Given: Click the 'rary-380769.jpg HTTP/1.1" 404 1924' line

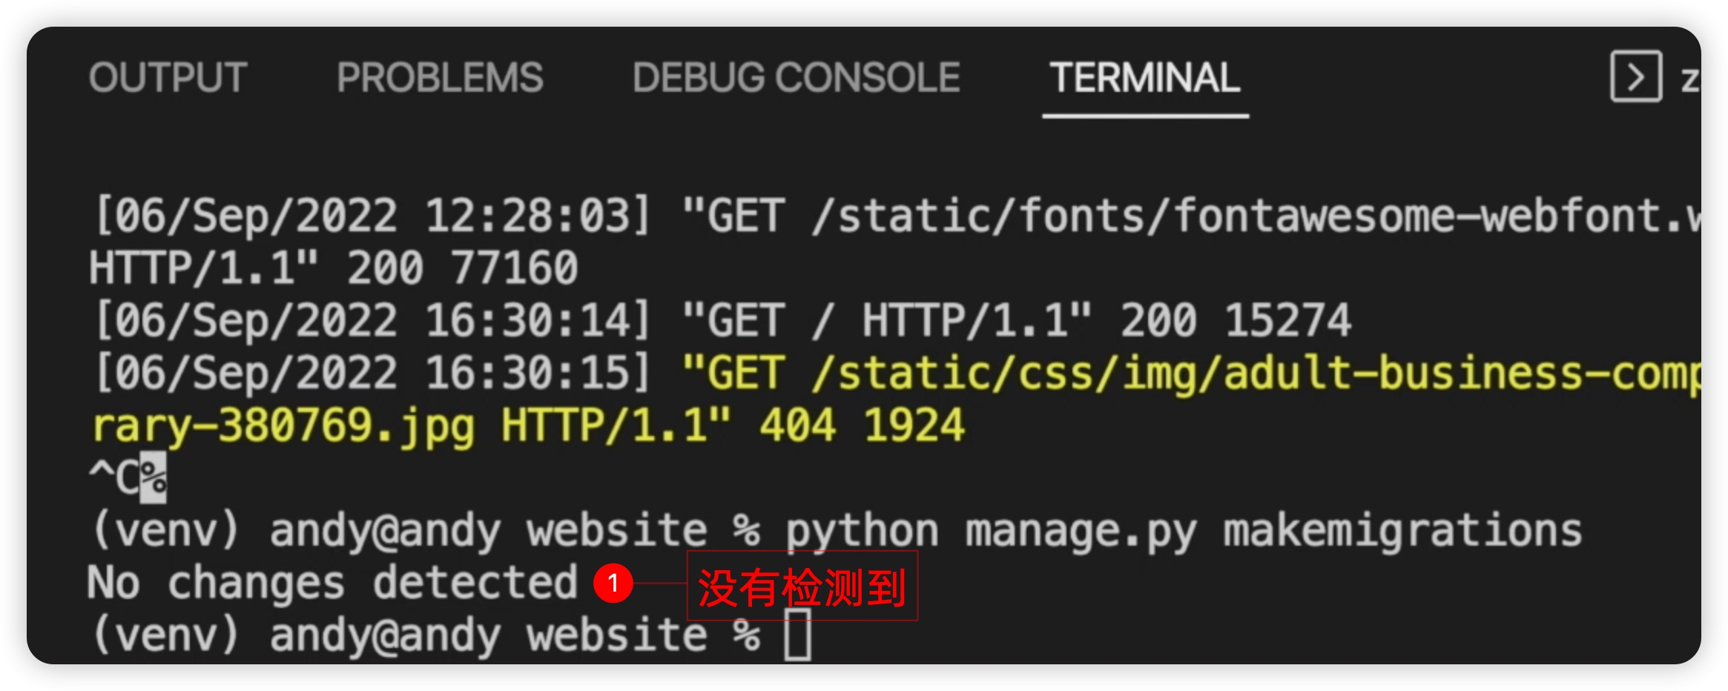Looking at the screenshot, I should 527,426.
